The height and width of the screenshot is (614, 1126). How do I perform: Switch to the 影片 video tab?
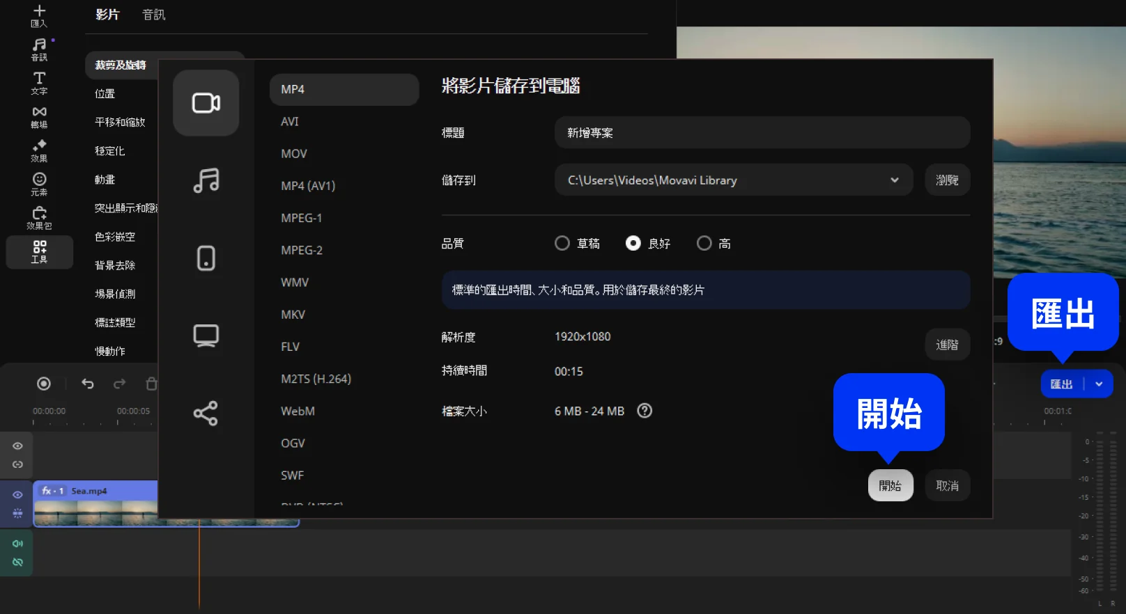pyautogui.click(x=107, y=15)
